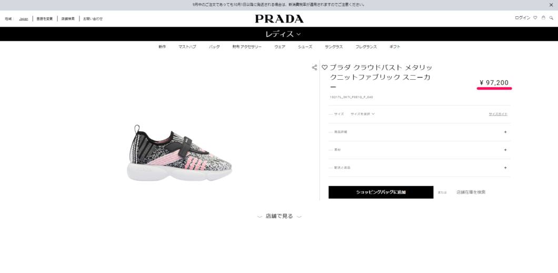
Task: Open the wishlist heart icon in header
Action: coord(535,18)
